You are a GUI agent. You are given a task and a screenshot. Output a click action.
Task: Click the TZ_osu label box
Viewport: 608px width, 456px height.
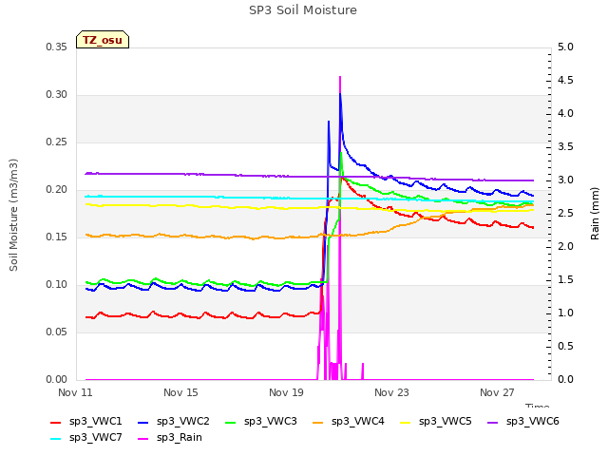tap(103, 40)
